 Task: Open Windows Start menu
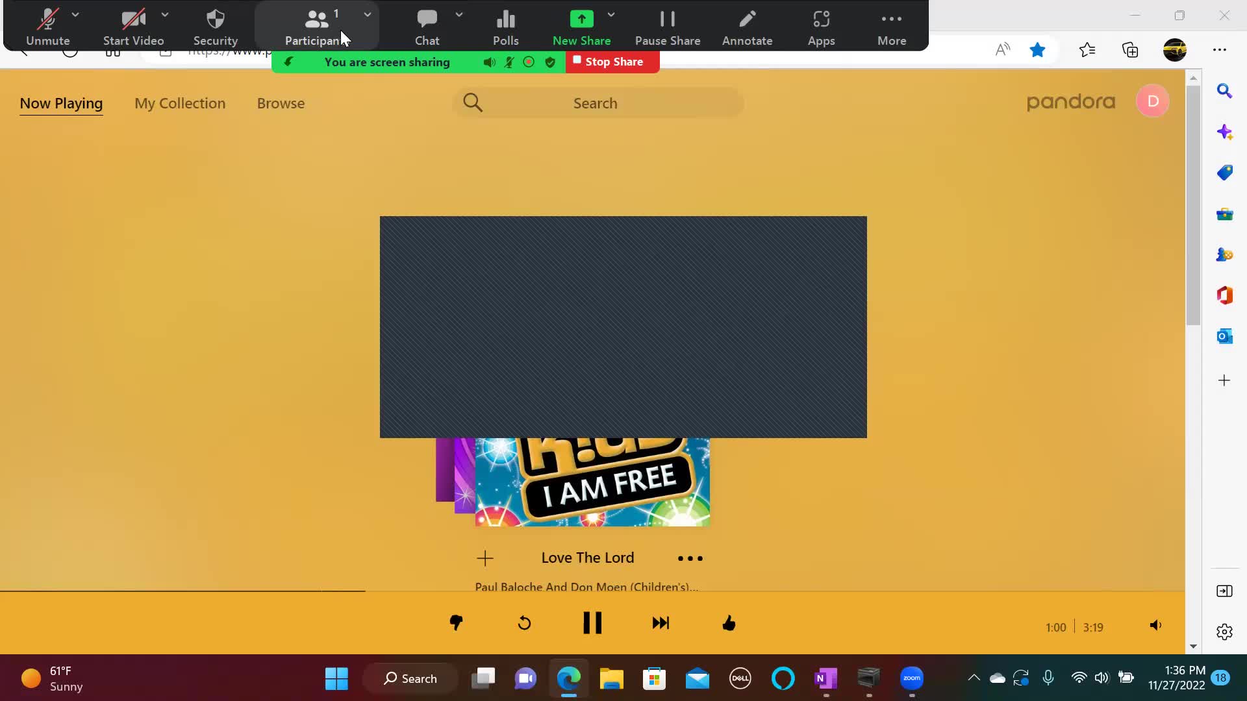click(x=336, y=678)
